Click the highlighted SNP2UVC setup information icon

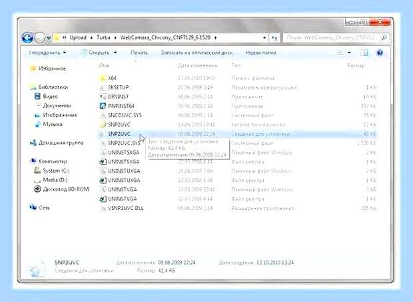coord(103,134)
